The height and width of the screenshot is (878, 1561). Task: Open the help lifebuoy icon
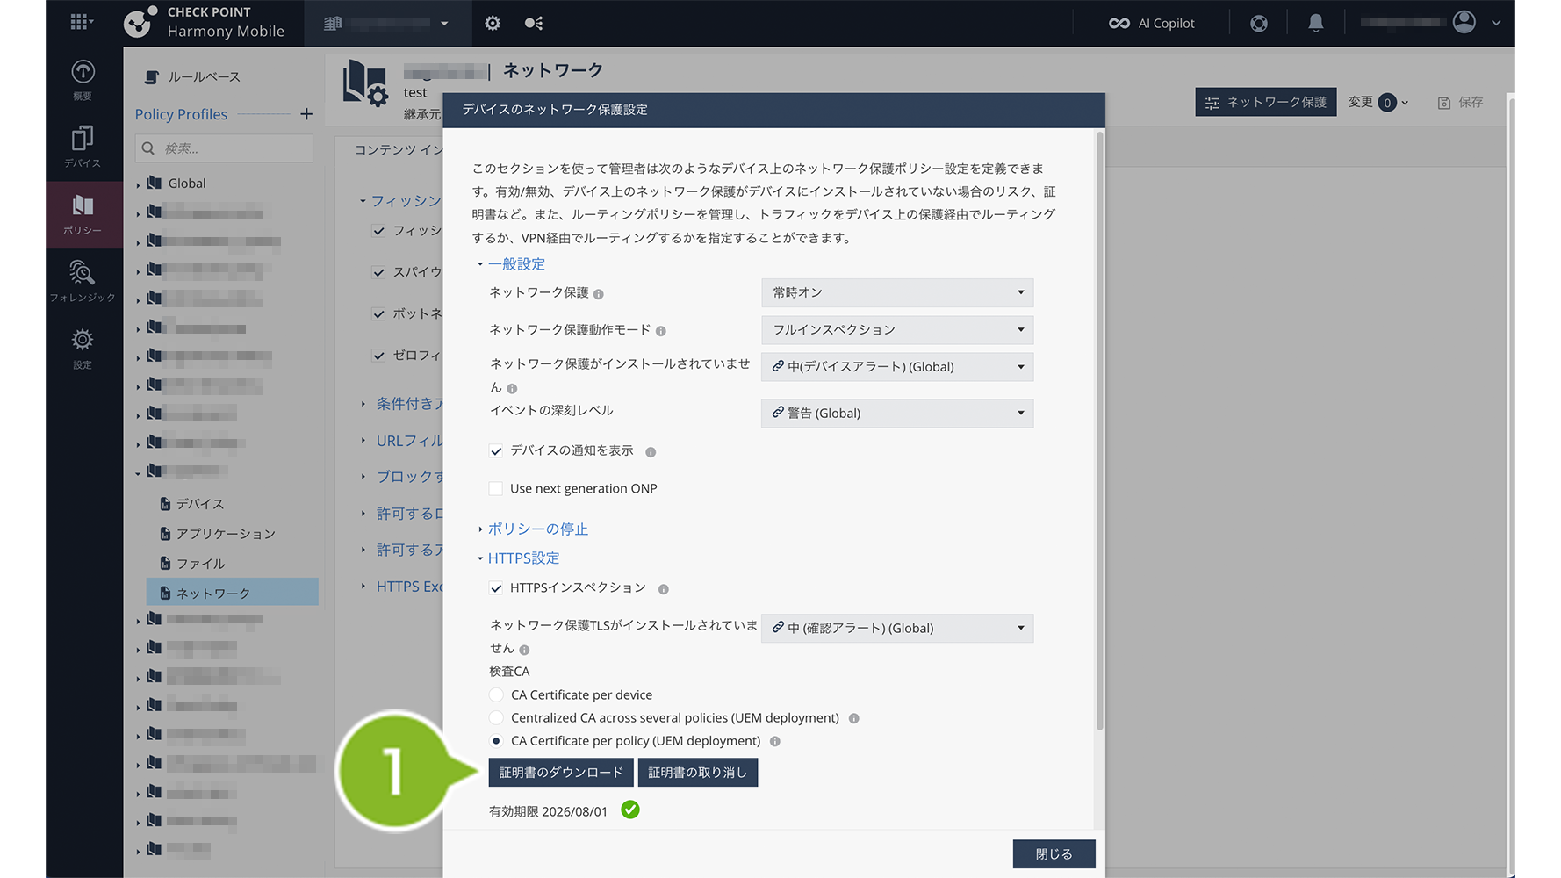(1259, 24)
